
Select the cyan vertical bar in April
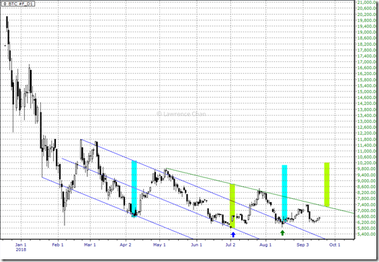pos(134,189)
